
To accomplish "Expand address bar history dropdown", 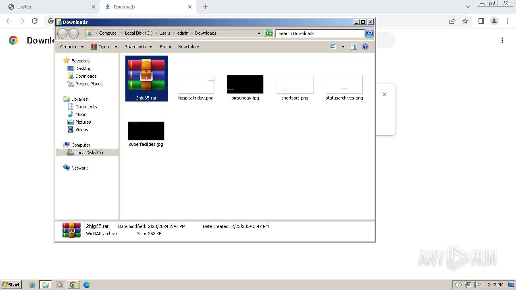I will coord(259,33).
